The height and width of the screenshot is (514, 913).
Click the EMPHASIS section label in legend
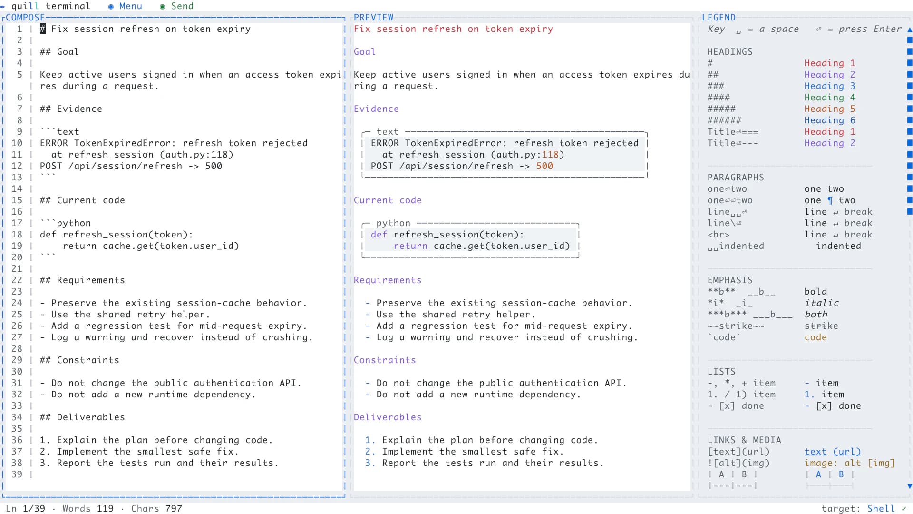pos(730,280)
